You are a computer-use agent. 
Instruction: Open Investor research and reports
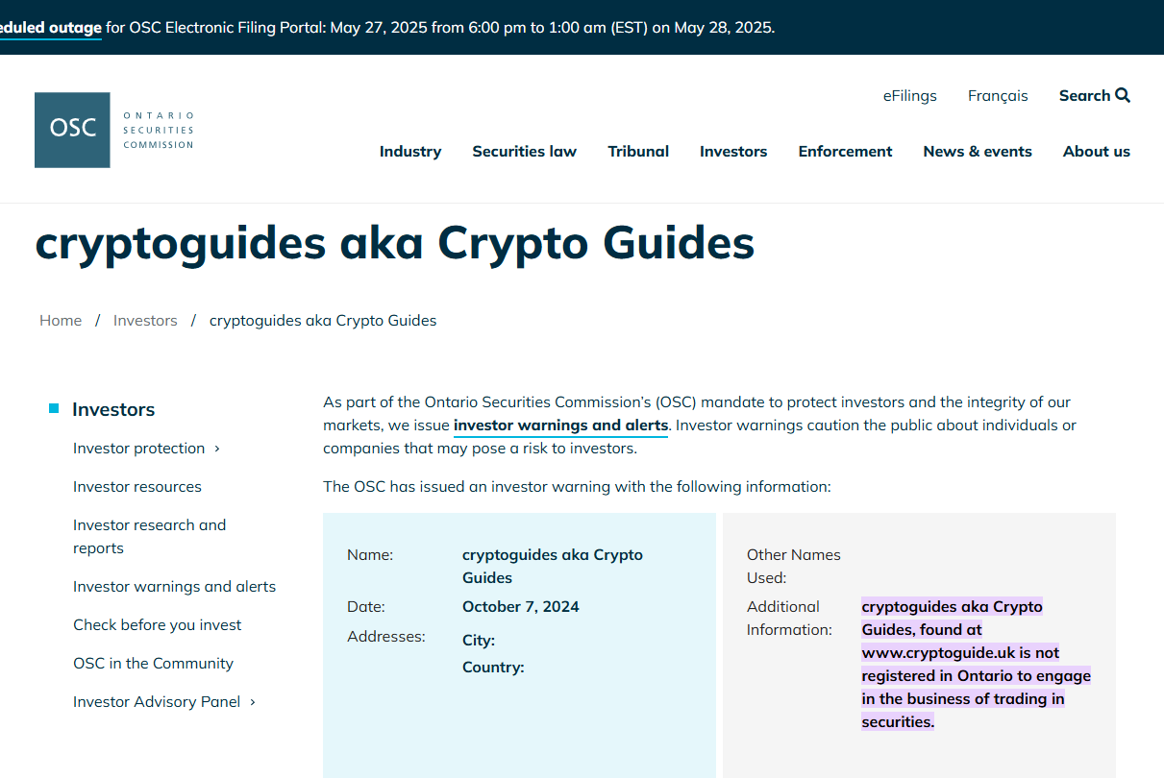pyautogui.click(x=150, y=536)
